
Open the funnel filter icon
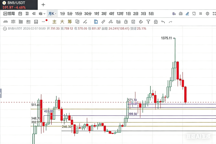[x=148, y=22]
